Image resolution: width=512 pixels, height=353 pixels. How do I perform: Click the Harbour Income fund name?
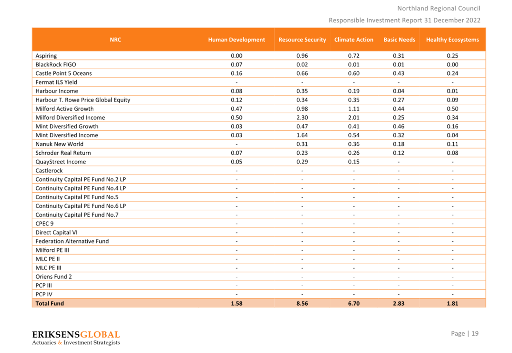pos(57,91)
